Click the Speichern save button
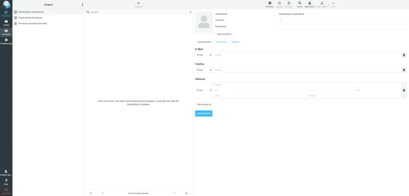This screenshot has width=409, height=196. [203, 114]
